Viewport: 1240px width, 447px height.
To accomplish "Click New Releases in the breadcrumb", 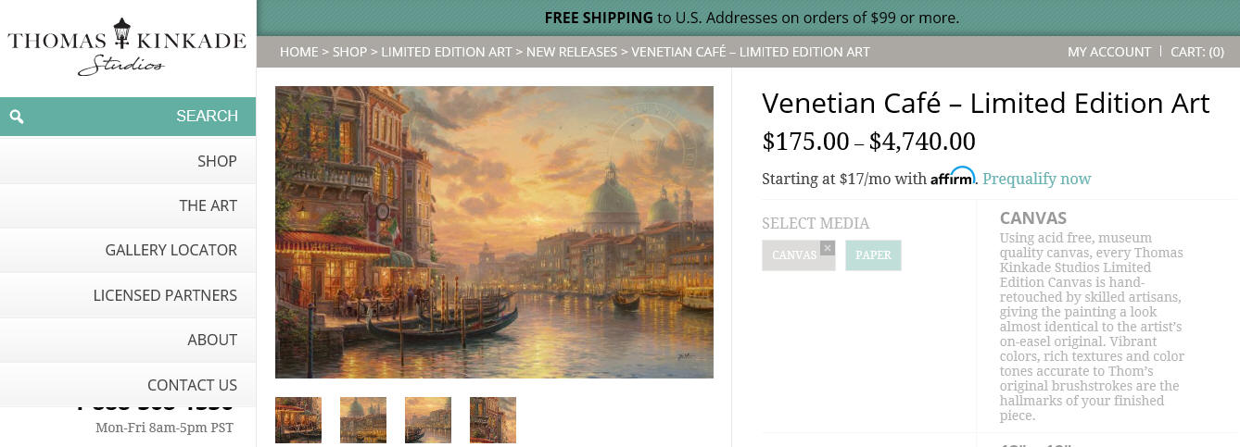I will (573, 52).
